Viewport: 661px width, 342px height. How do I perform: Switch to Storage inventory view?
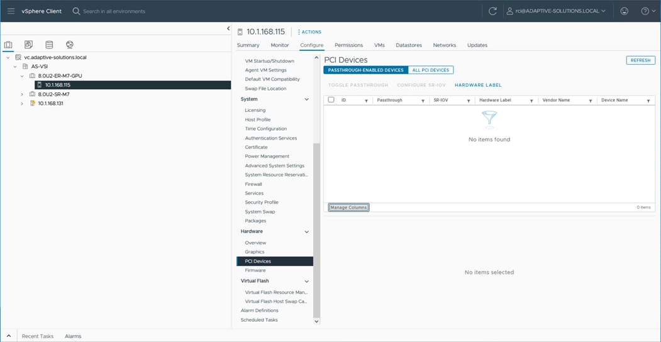pos(49,45)
